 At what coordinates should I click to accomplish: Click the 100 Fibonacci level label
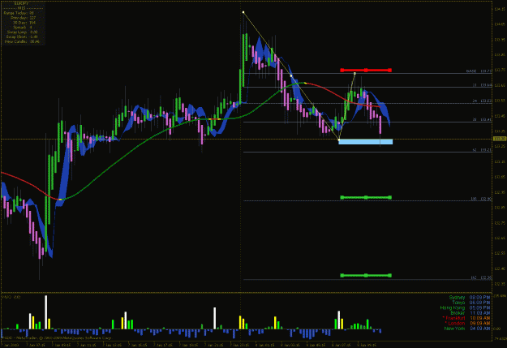point(481,199)
